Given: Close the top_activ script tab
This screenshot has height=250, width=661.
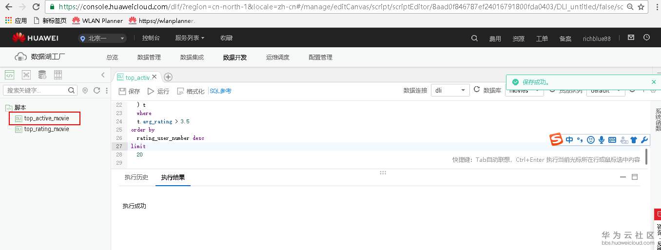Looking at the screenshot, I should [155, 77].
